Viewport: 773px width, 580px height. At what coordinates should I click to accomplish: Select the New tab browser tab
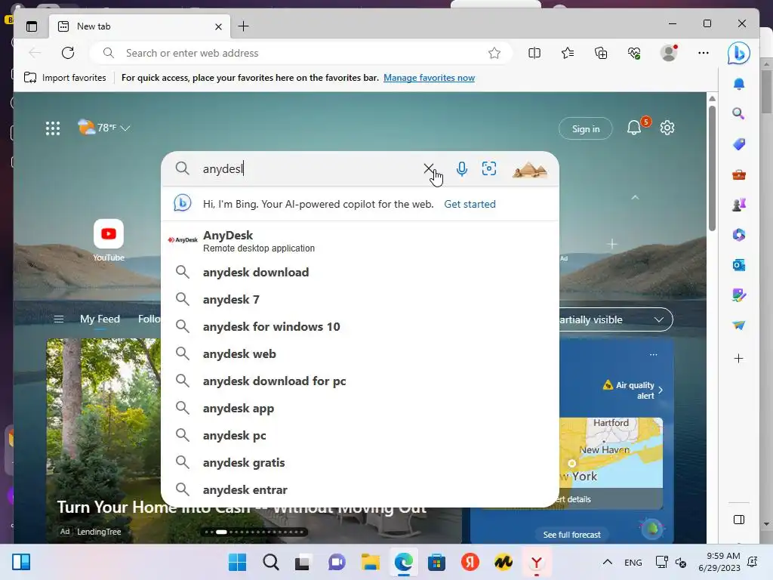click(138, 26)
